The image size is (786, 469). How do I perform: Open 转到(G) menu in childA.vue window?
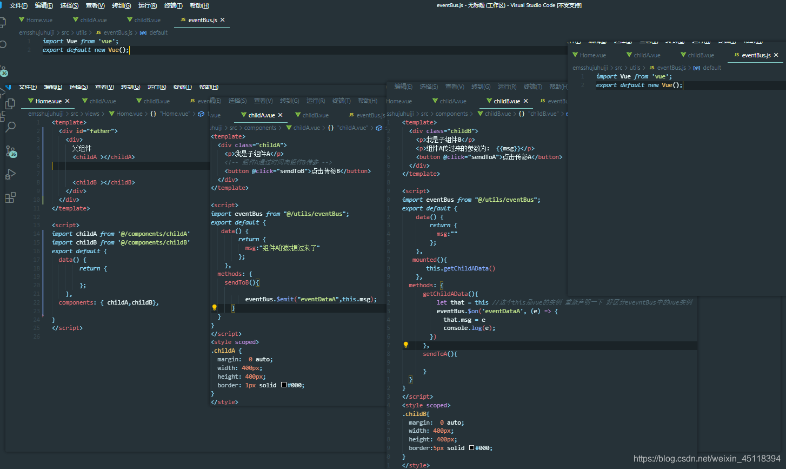click(289, 101)
